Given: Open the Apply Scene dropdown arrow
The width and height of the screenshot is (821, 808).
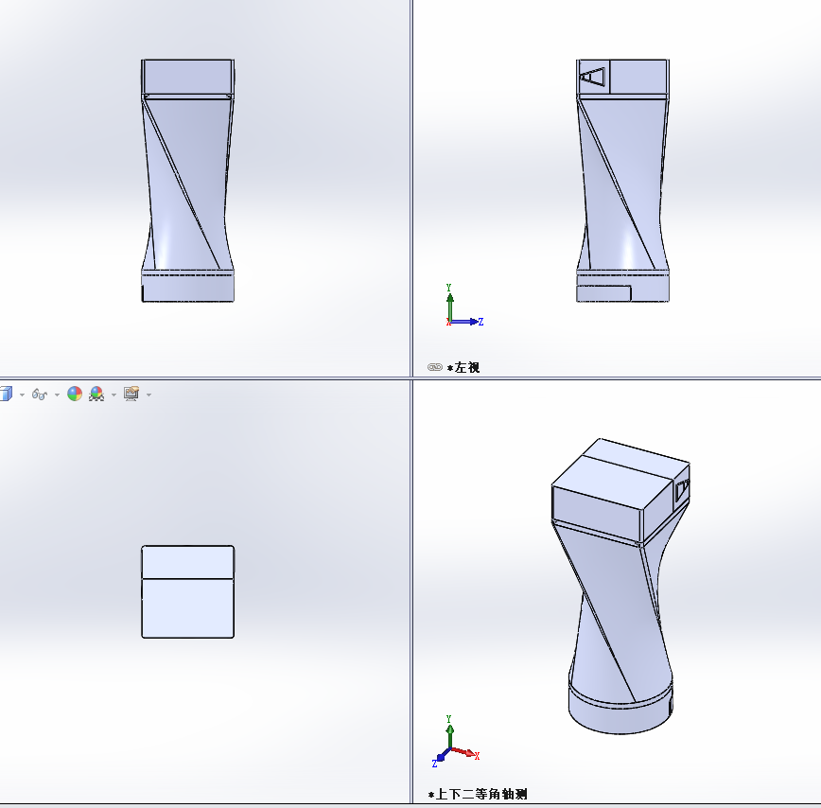Looking at the screenshot, I should [x=114, y=395].
